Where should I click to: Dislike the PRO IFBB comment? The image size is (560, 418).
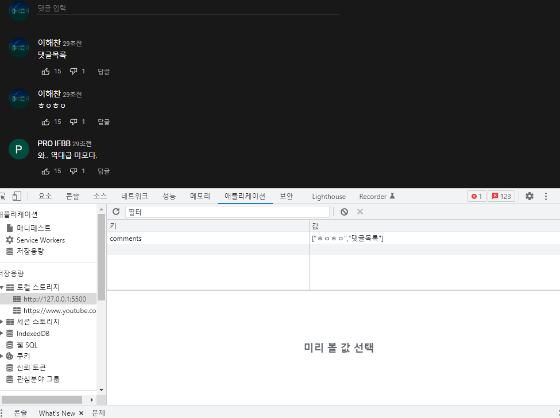(x=74, y=171)
